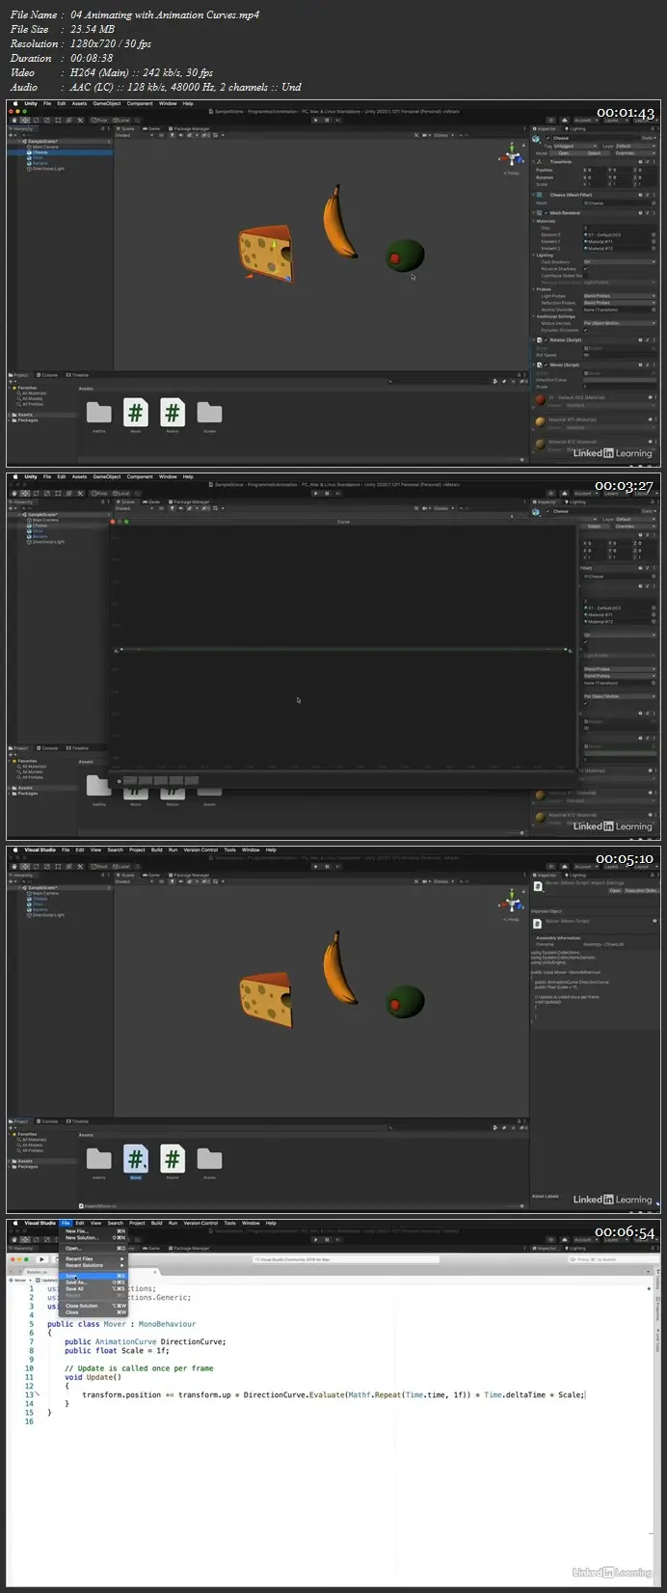
Task: Click Pause button in 00:01:43 frame toolbar
Action: [x=327, y=120]
